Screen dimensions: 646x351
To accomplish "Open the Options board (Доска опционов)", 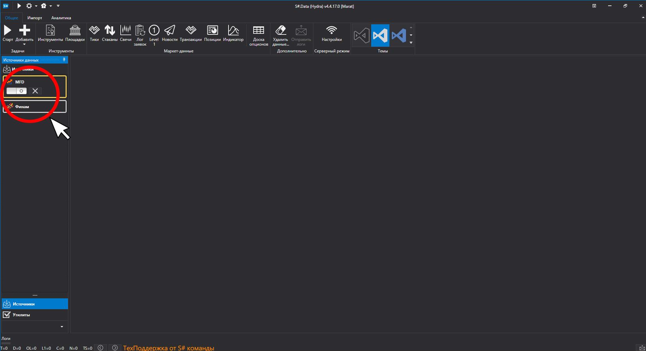I will [x=259, y=36].
